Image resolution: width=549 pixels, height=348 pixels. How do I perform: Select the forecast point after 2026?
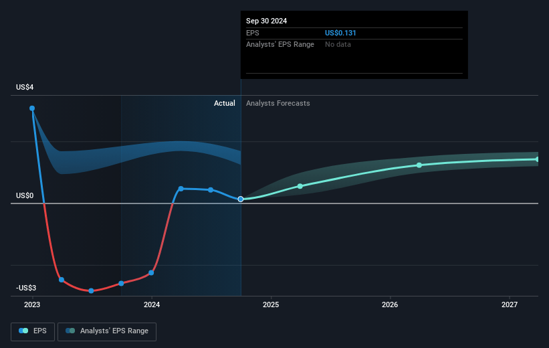point(419,165)
